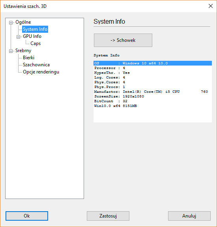Select the Caps tree item
This screenshot has width=217, height=227.
click(36, 43)
